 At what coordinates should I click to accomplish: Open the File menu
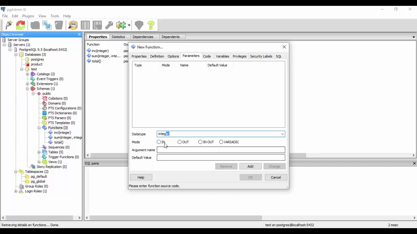pyautogui.click(x=5, y=16)
